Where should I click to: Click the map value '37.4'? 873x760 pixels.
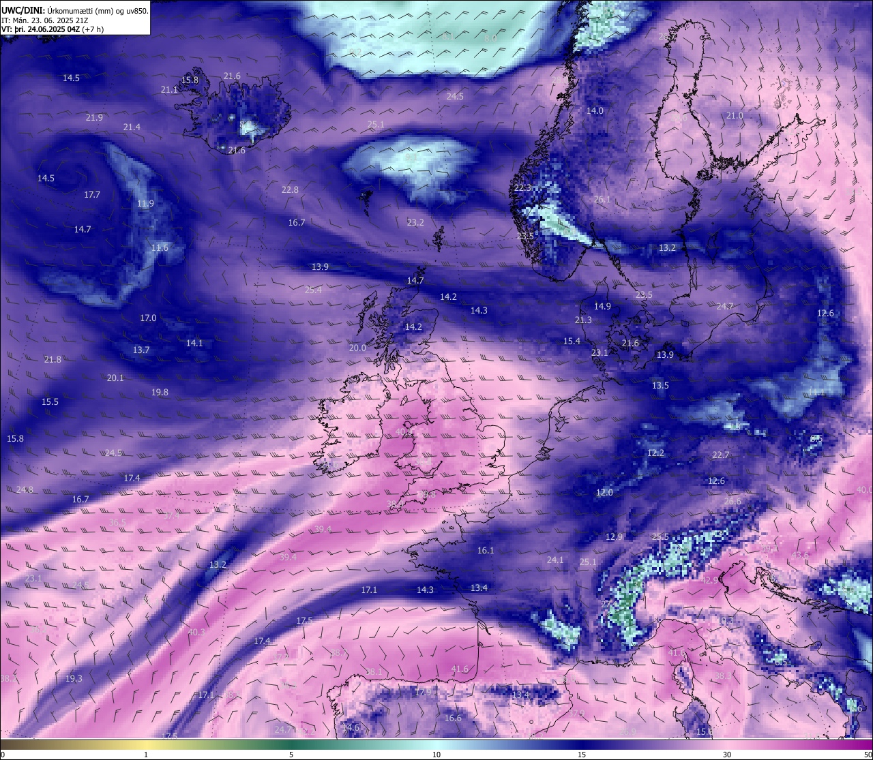pyautogui.click(x=171, y=516)
